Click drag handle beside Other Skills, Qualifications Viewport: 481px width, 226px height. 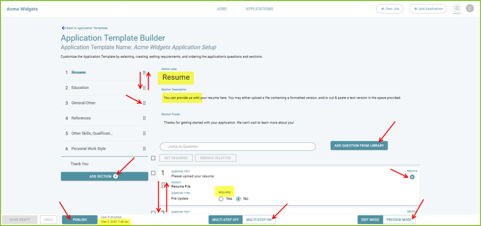[144, 133]
